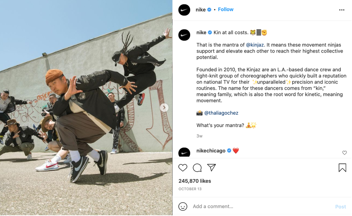Submit comment with Post button
Image resolution: width=352 pixels, height=216 pixels.
[340, 207]
